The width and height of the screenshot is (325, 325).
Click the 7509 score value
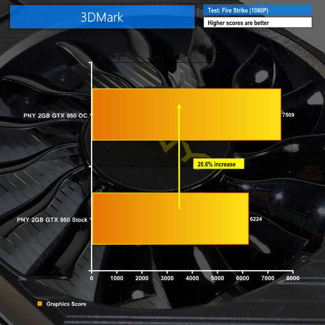288,115
